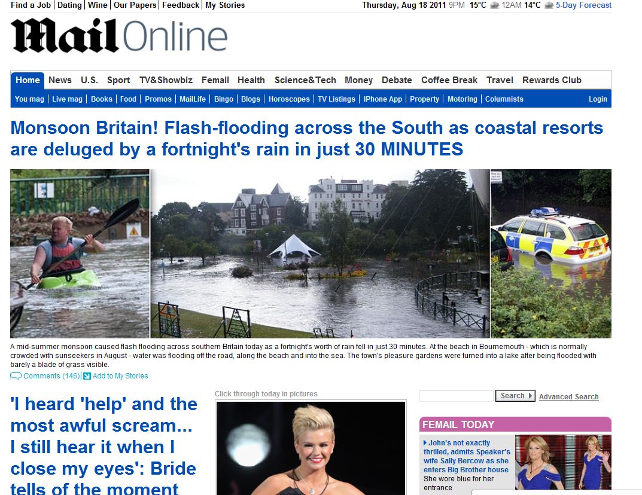
Task: Open the 5-Day Forecast link
Action: point(583,5)
